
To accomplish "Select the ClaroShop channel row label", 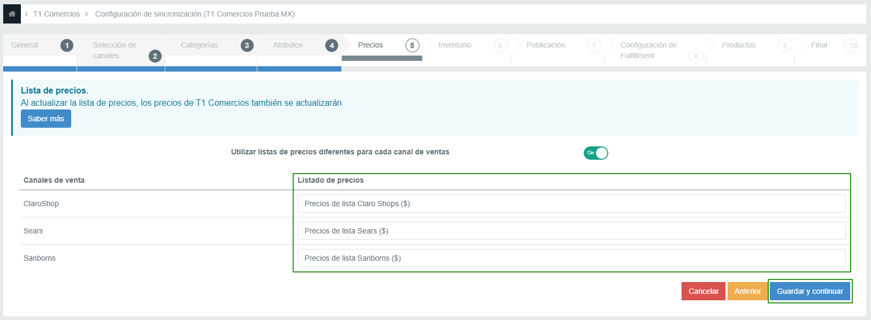I will [41, 204].
